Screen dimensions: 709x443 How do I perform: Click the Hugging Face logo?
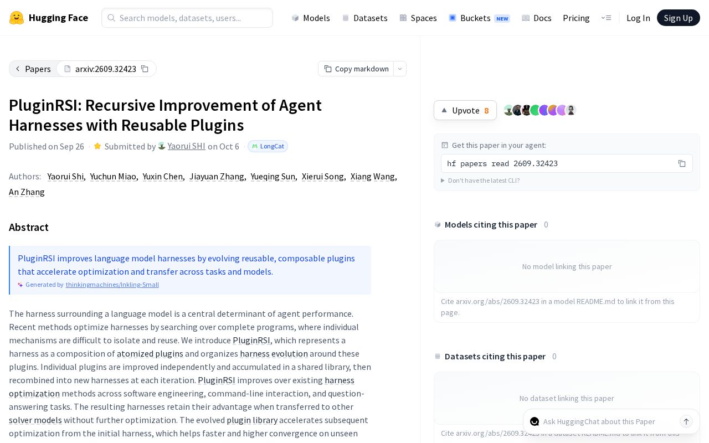click(x=48, y=18)
